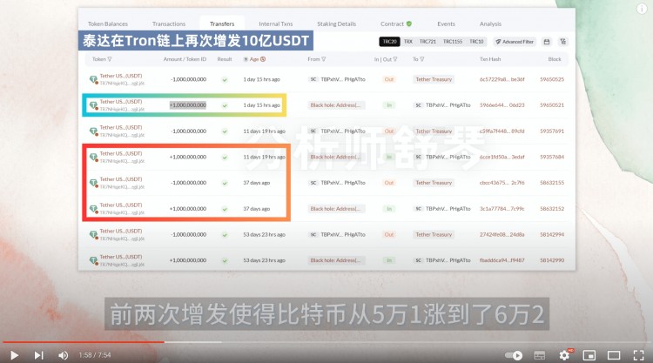Image resolution: width=653 pixels, height=363 pixels.
Task: Click Black hole Address in block 58142990 row
Action: (x=336, y=260)
